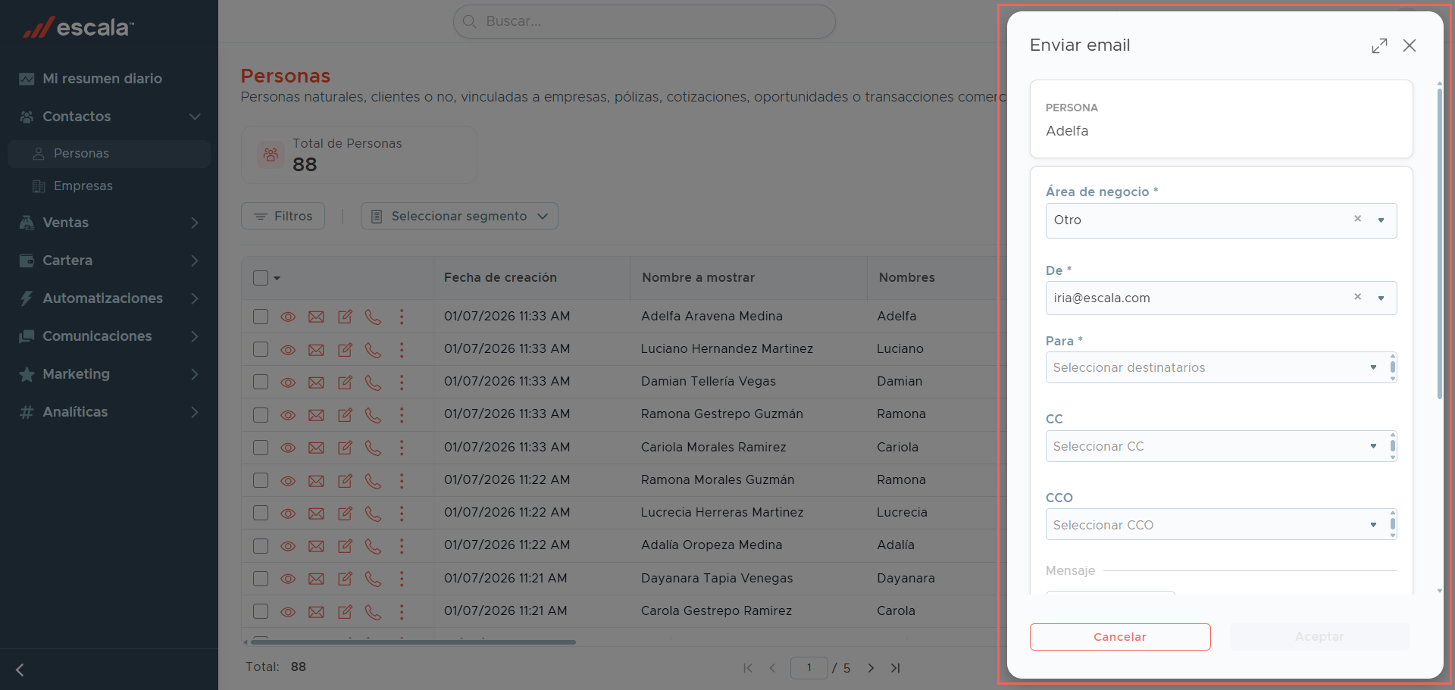Expand Analíticas in the sidebar
The height and width of the screenshot is (690, 1455).
109,412
